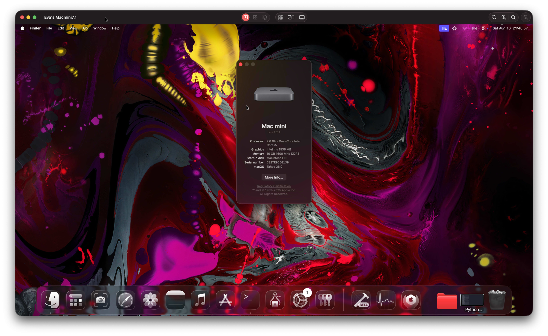Screen dimensions: 548x336
Task: Launch Keychain Access from the dock
Action: (325, 300)
